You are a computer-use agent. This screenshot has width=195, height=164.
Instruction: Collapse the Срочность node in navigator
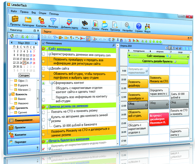click(x=10, y=108)
